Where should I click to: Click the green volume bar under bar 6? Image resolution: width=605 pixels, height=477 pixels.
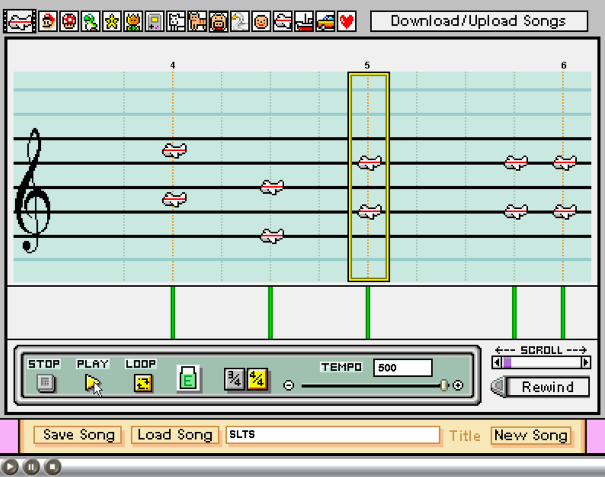pyautogui.click(x=563, y=313)
